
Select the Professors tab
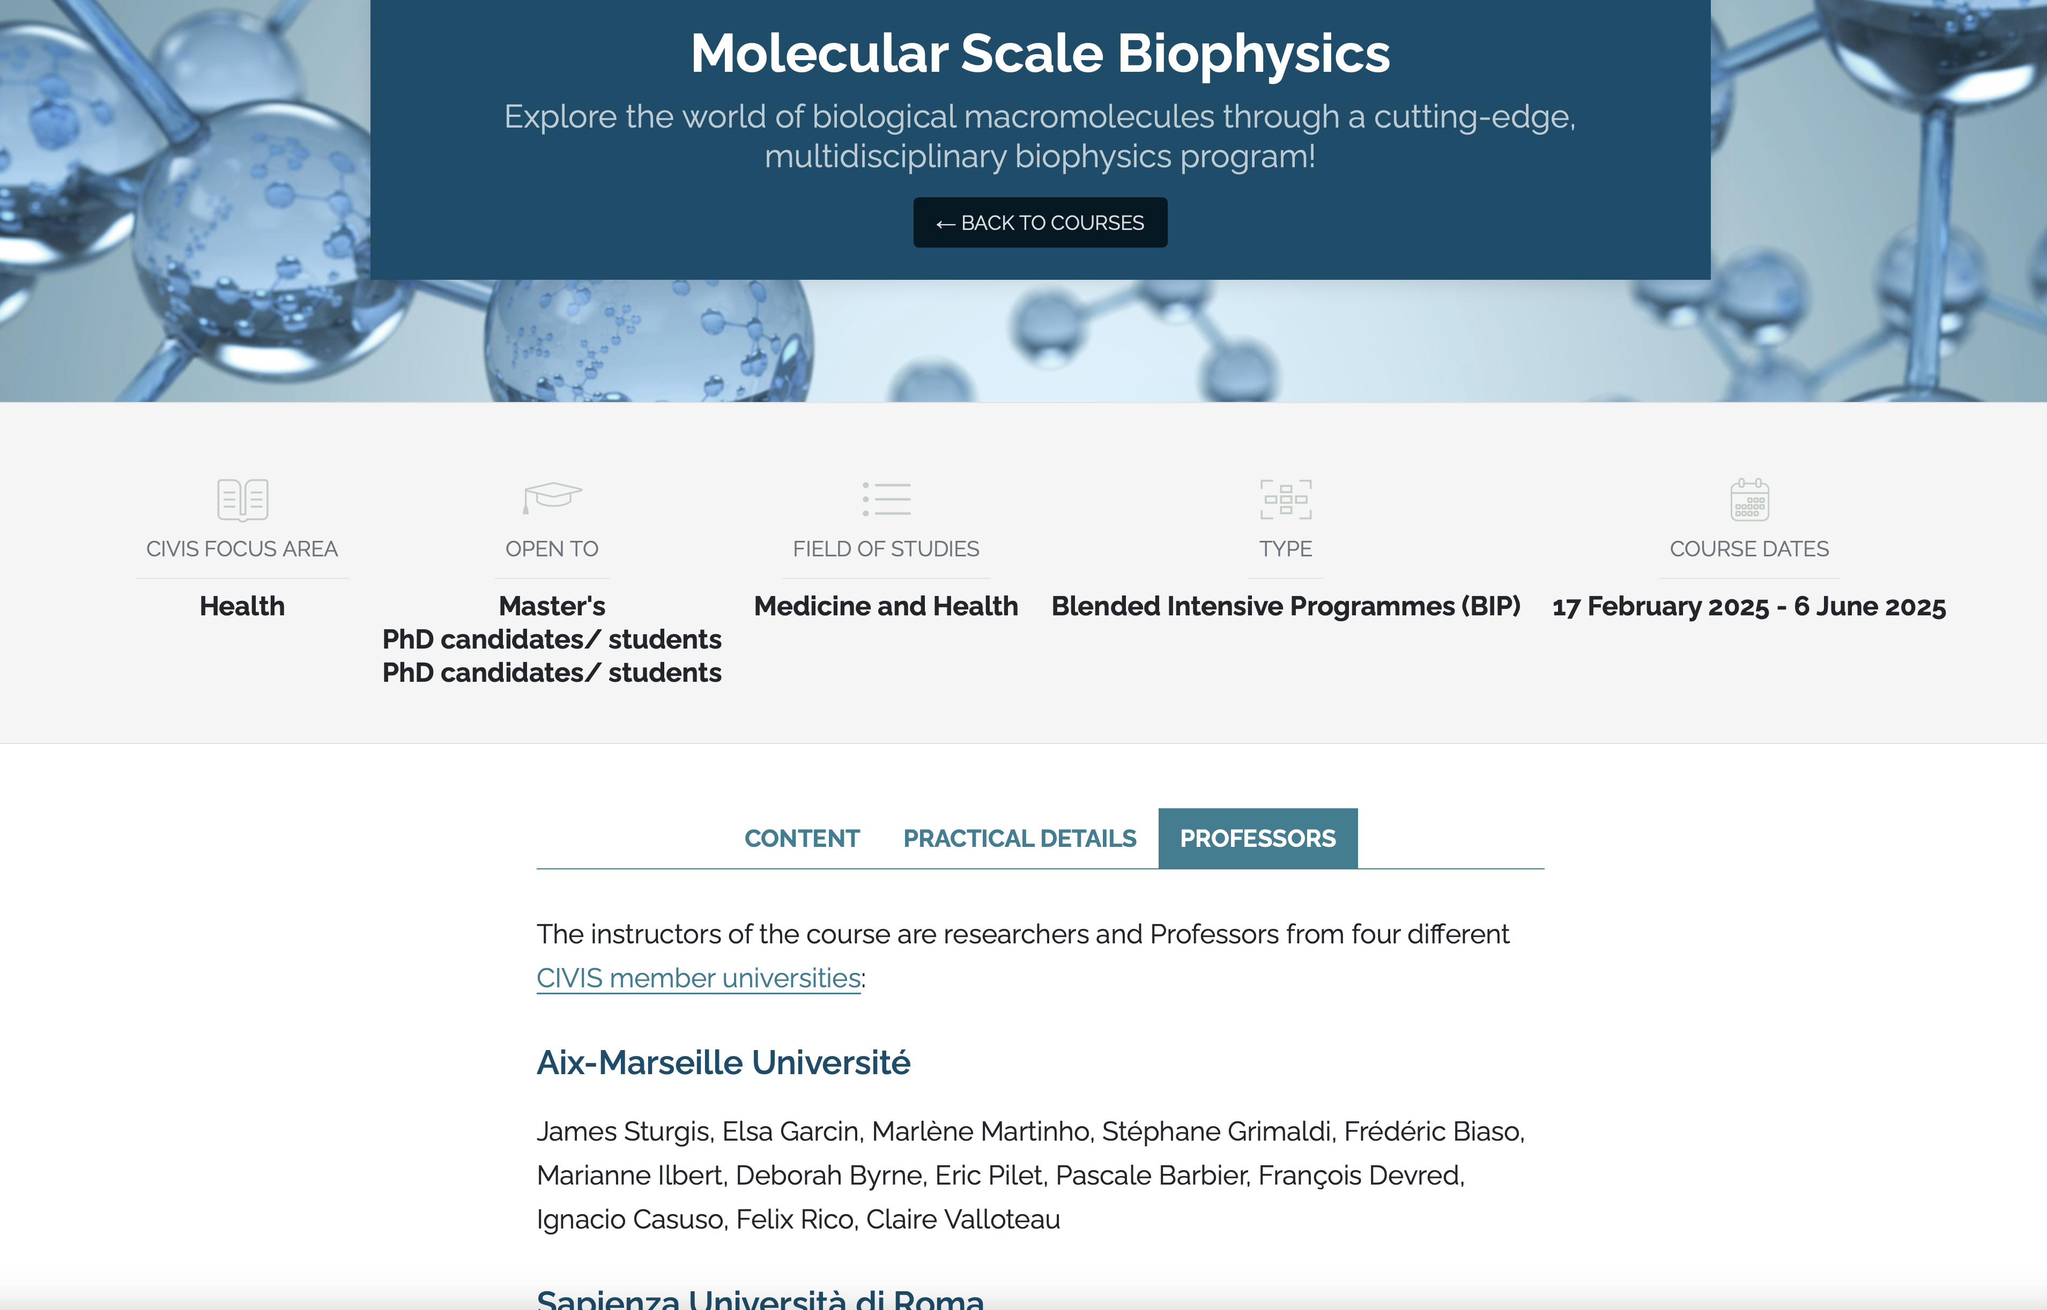[x=1257, y=839]
